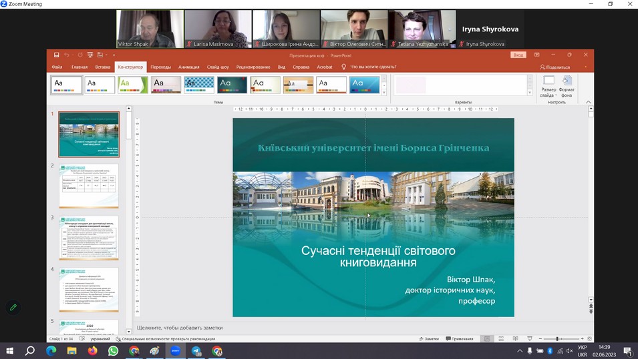
Task: Expand the themes gallery more arrow
Action: 384,92
